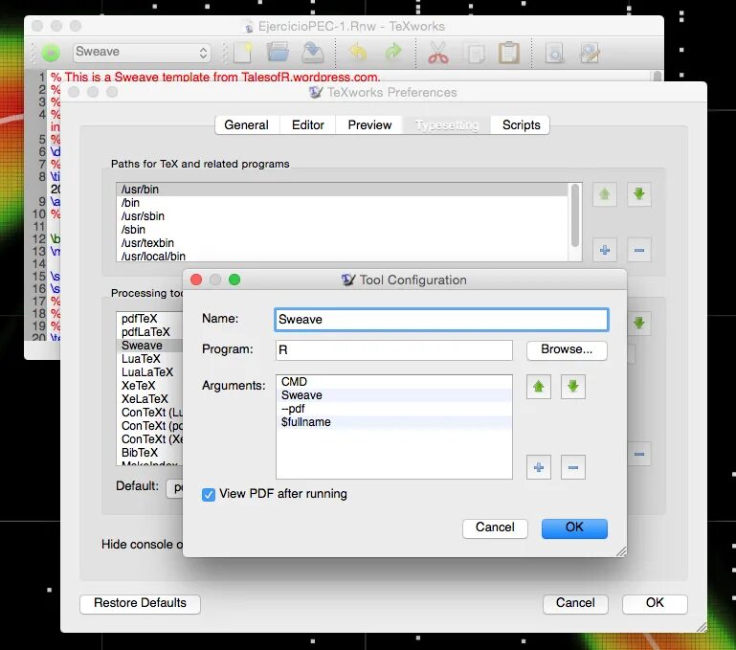Click the Undo arrow icon in TeXworks toolbar
This screenshot has width=736, height=650.
click(358, 52)
